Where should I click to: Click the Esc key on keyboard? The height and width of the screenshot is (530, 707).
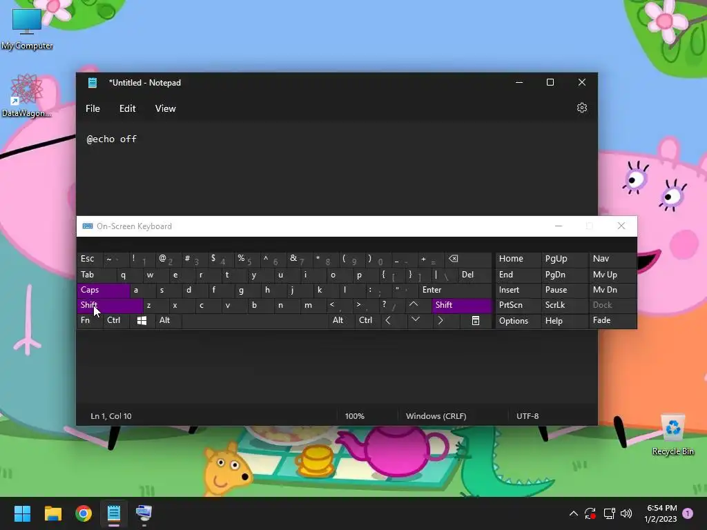[89, 259]
